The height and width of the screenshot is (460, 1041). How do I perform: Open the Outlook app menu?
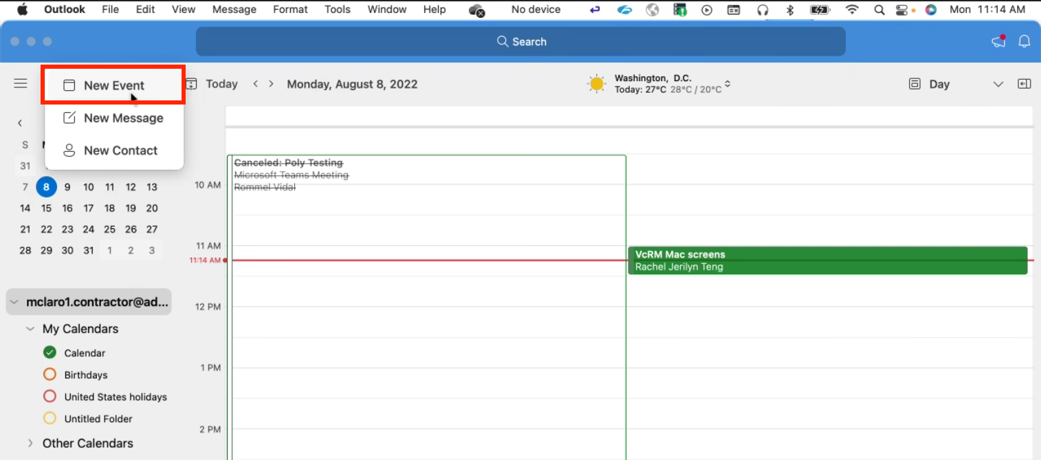(x=65, y=10)
